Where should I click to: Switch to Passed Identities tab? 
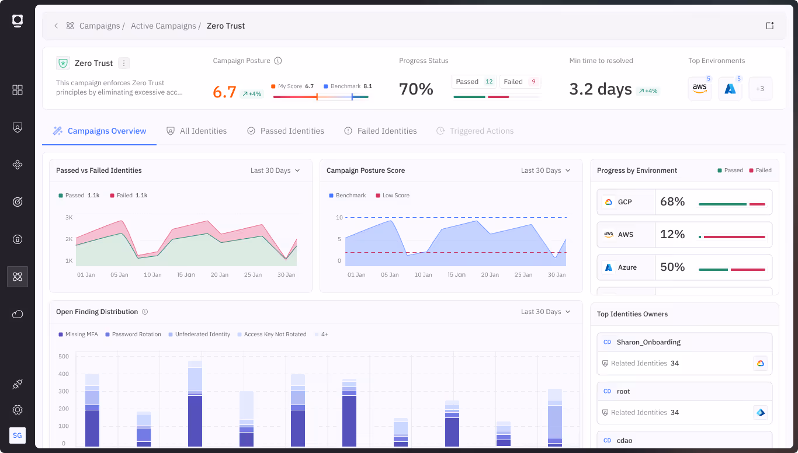(286, 131)
